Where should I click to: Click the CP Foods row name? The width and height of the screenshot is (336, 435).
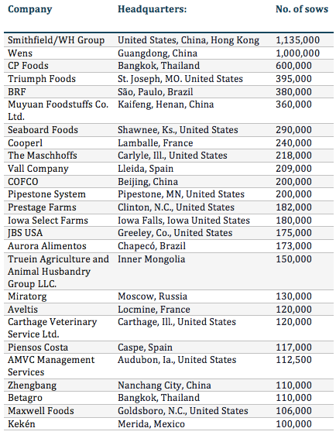[28, 66]
